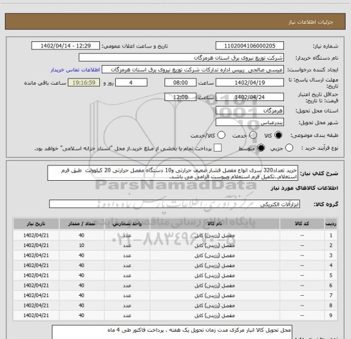Click the remaining time counter 19:16:59
This screenshot has width=351, height=339.
(84, 83)
